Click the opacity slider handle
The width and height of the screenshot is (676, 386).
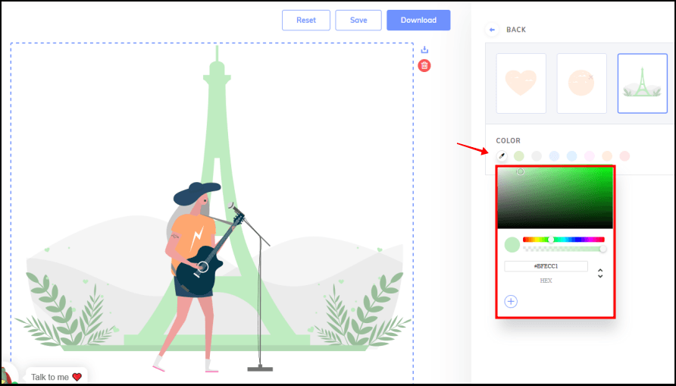602,249
